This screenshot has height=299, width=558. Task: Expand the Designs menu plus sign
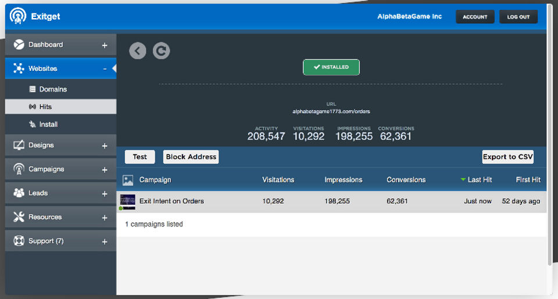pos(105,146)
